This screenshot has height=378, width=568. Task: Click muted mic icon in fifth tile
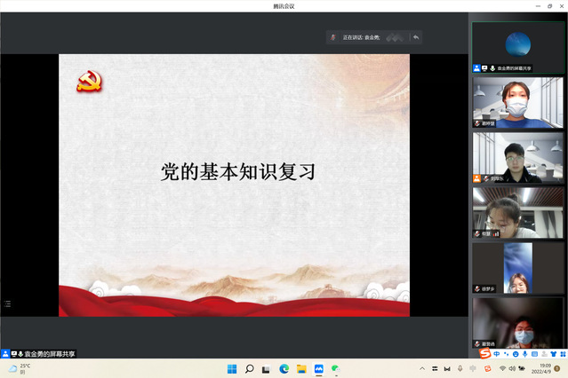click(477, 288)
